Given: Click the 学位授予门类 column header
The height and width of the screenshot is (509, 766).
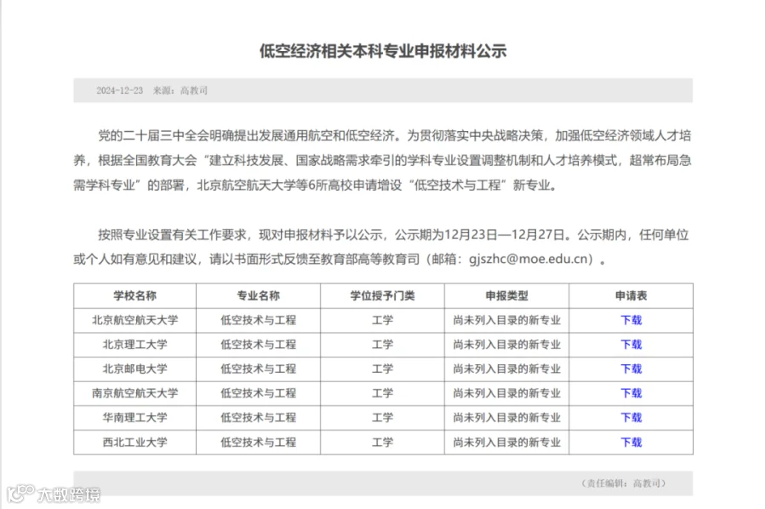Looking at the screenshot, I should pos(382,296).
